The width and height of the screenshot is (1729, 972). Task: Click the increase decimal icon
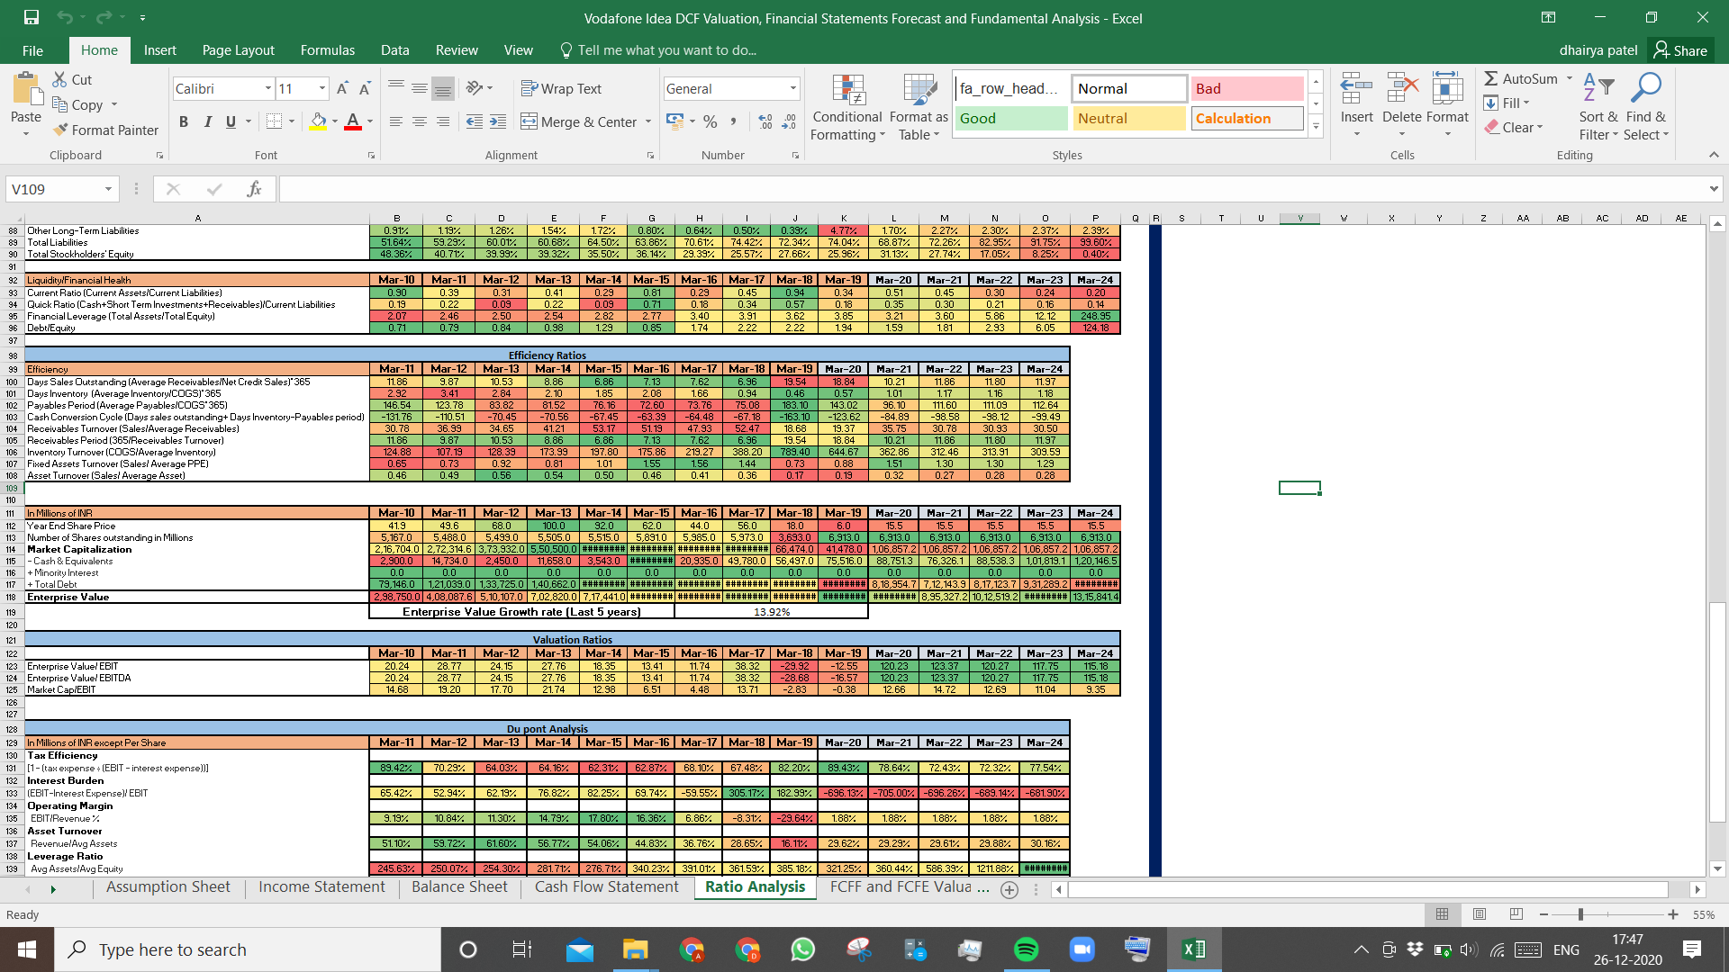pyautogui.click(x=765, y=121)
